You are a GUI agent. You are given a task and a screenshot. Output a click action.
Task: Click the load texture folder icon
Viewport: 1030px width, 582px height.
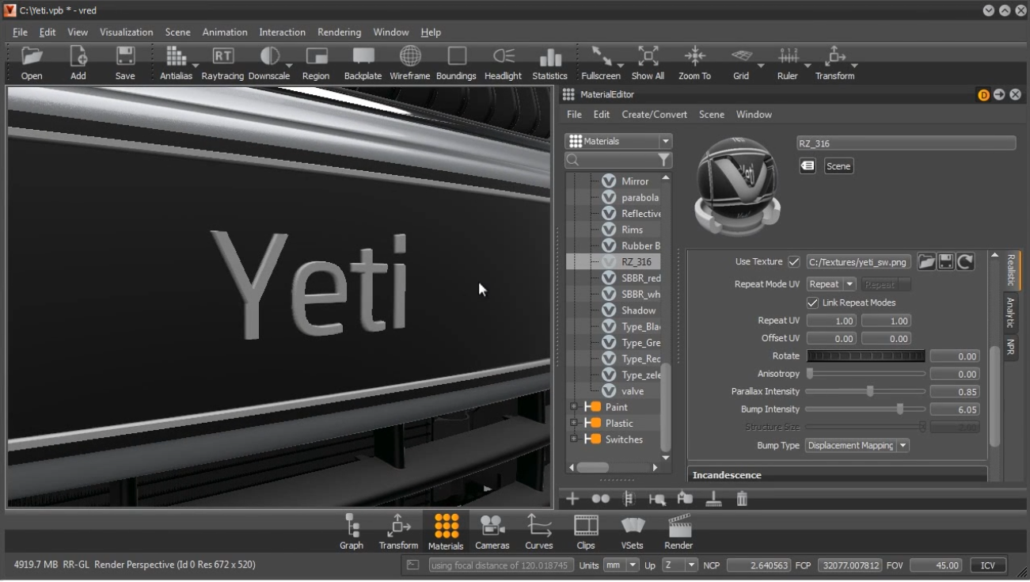pos(926,262)
